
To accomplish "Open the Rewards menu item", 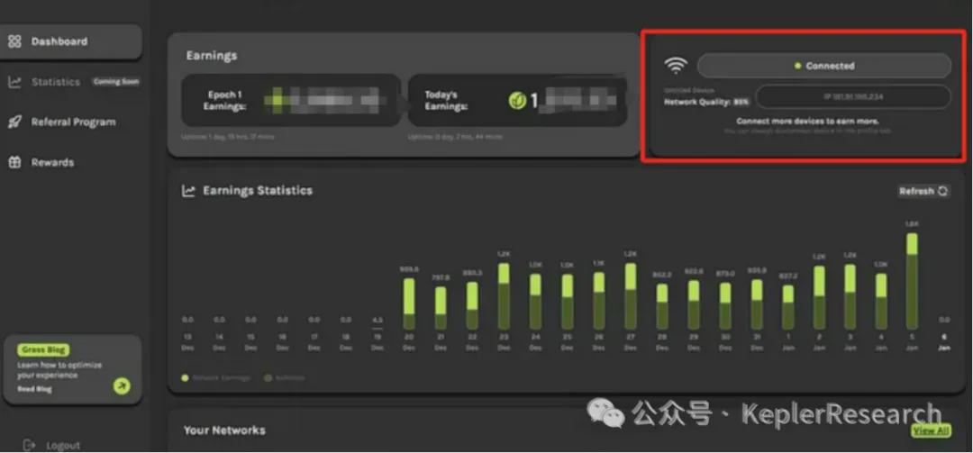I will pos(53,163).
